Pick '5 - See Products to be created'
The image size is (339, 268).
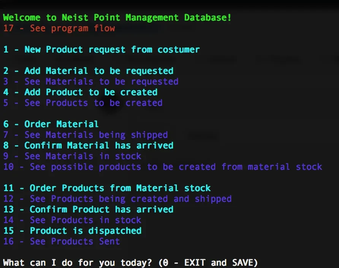[x=83, y=103]
